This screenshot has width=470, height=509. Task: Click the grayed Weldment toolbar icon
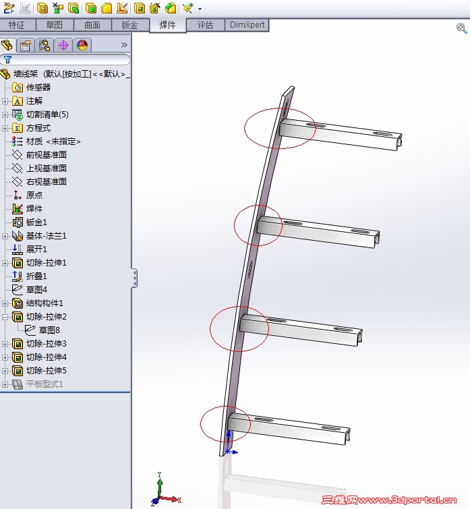coord(25,8)
